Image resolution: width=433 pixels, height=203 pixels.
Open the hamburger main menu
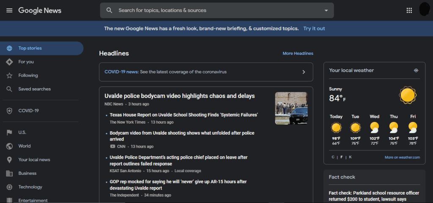pyautogui.click(x=9, y=11)
